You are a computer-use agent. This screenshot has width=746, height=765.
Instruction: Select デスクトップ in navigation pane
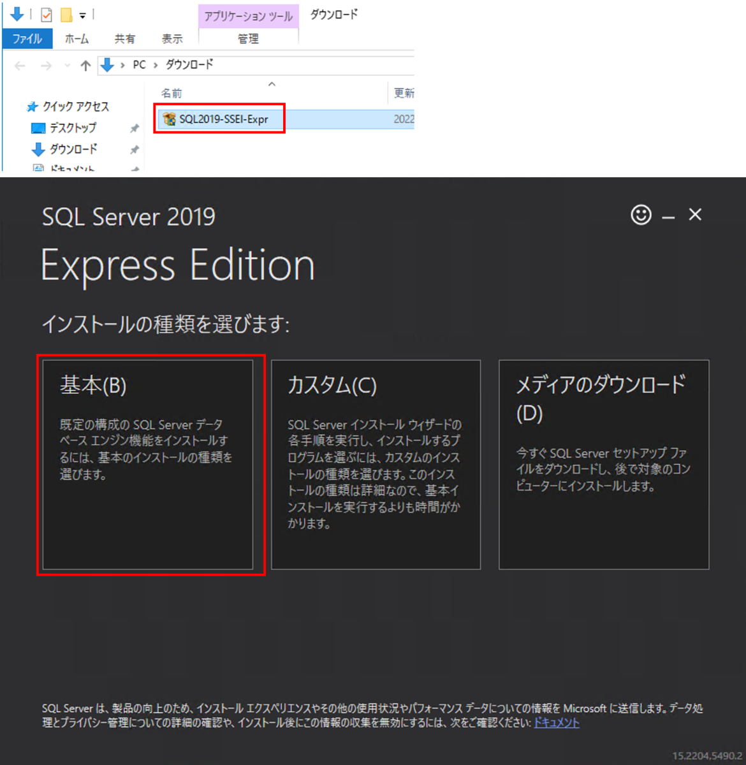[73, 128]
